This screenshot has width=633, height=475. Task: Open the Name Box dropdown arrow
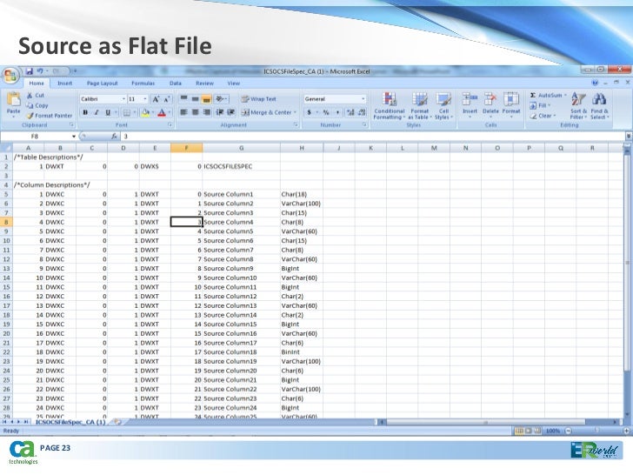[72, 137]
